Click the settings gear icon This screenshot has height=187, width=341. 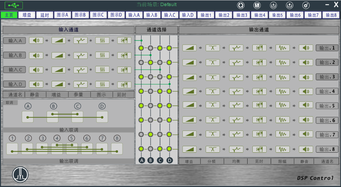(306, 5)
